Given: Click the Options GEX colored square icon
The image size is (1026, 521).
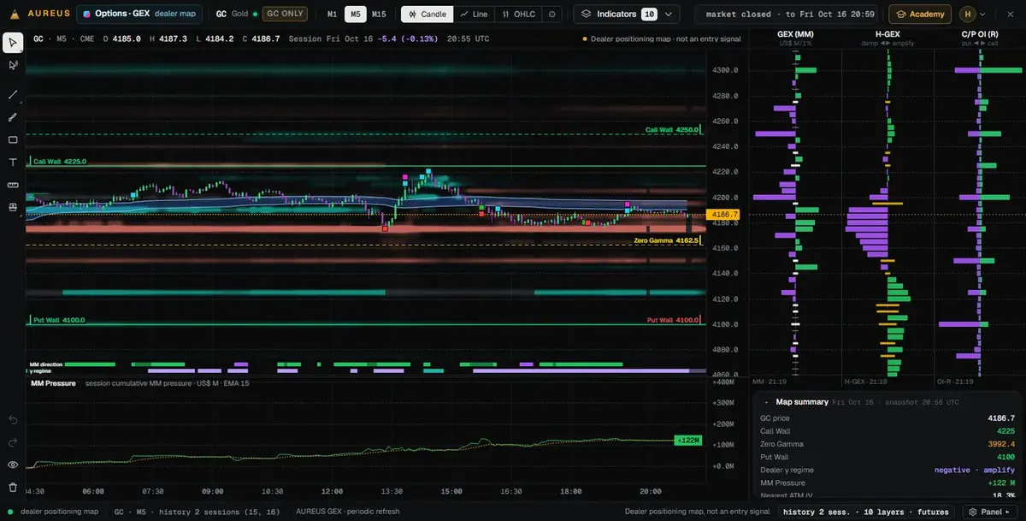Looking at the screenshot, I should tap(86, 14).
